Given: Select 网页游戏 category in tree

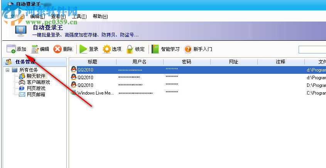Looking at the screenshot, I should (x=32, y=88).
